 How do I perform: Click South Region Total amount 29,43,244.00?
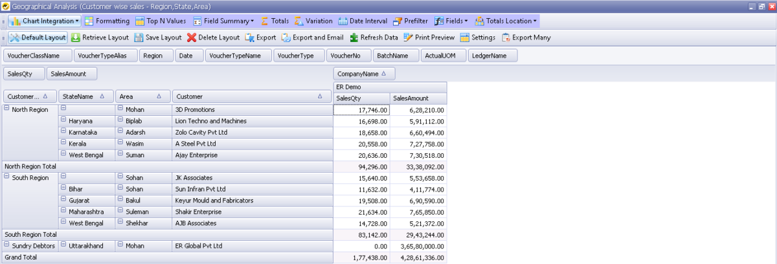click(418, 234)
